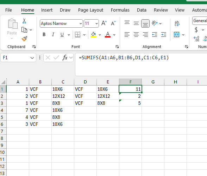Toggle Italic formatting
The height and width of the screenshot is (176, 207).
coord(53,35)
